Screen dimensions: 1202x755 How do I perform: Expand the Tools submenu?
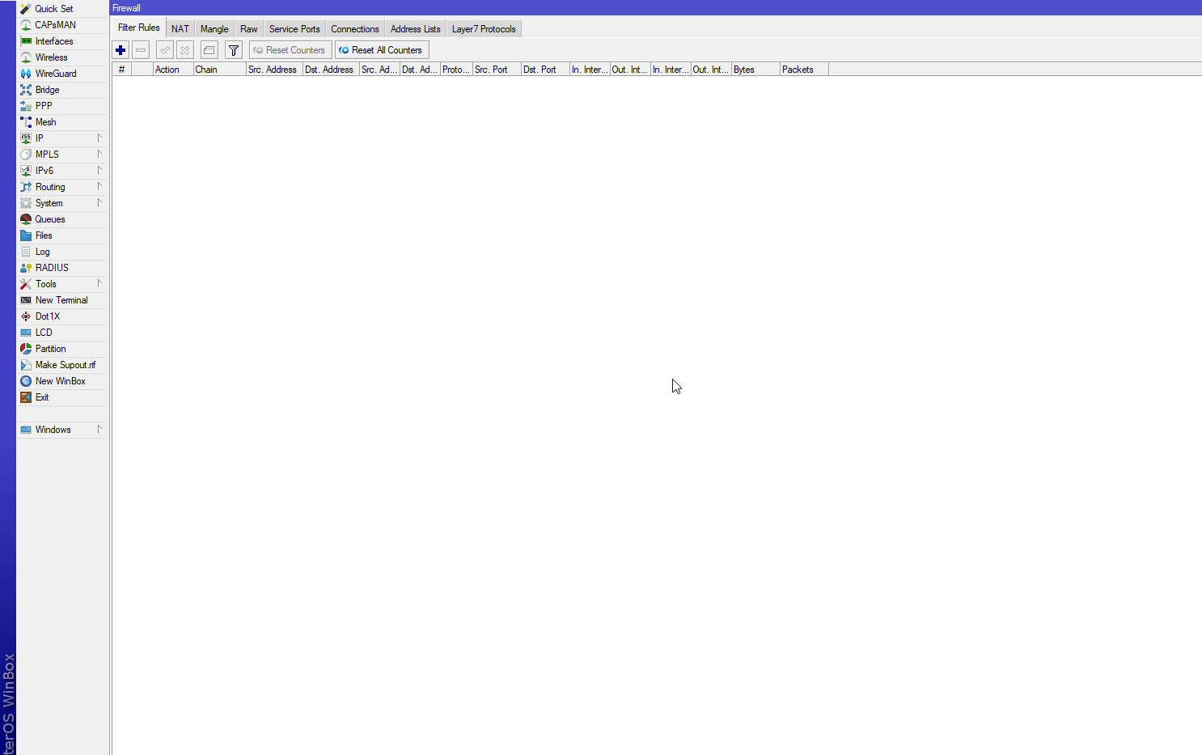point(63,284)
